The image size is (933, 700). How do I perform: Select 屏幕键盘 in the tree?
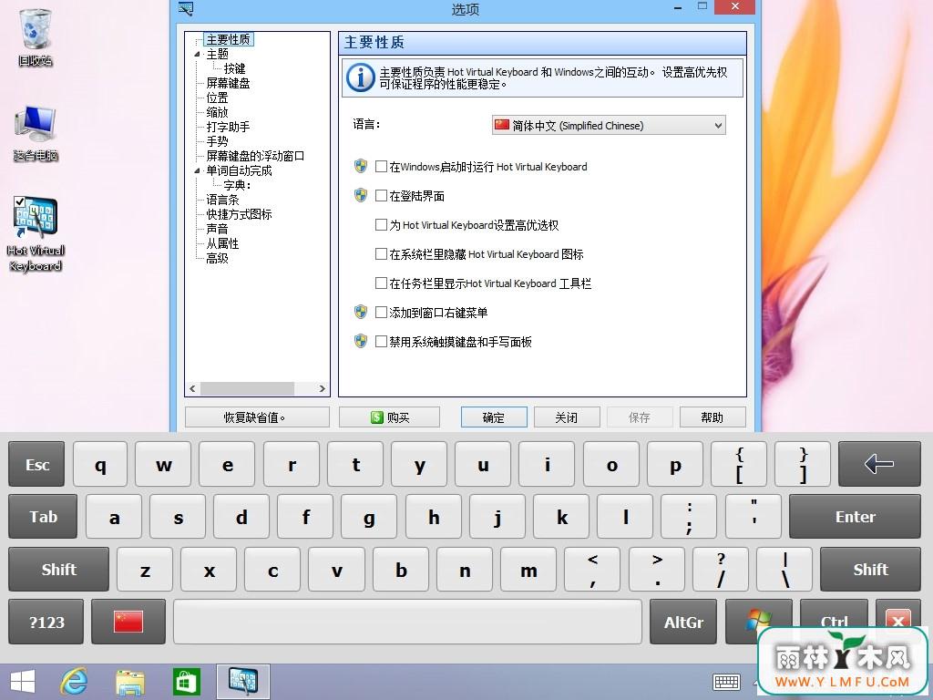(x=228, y=83)
